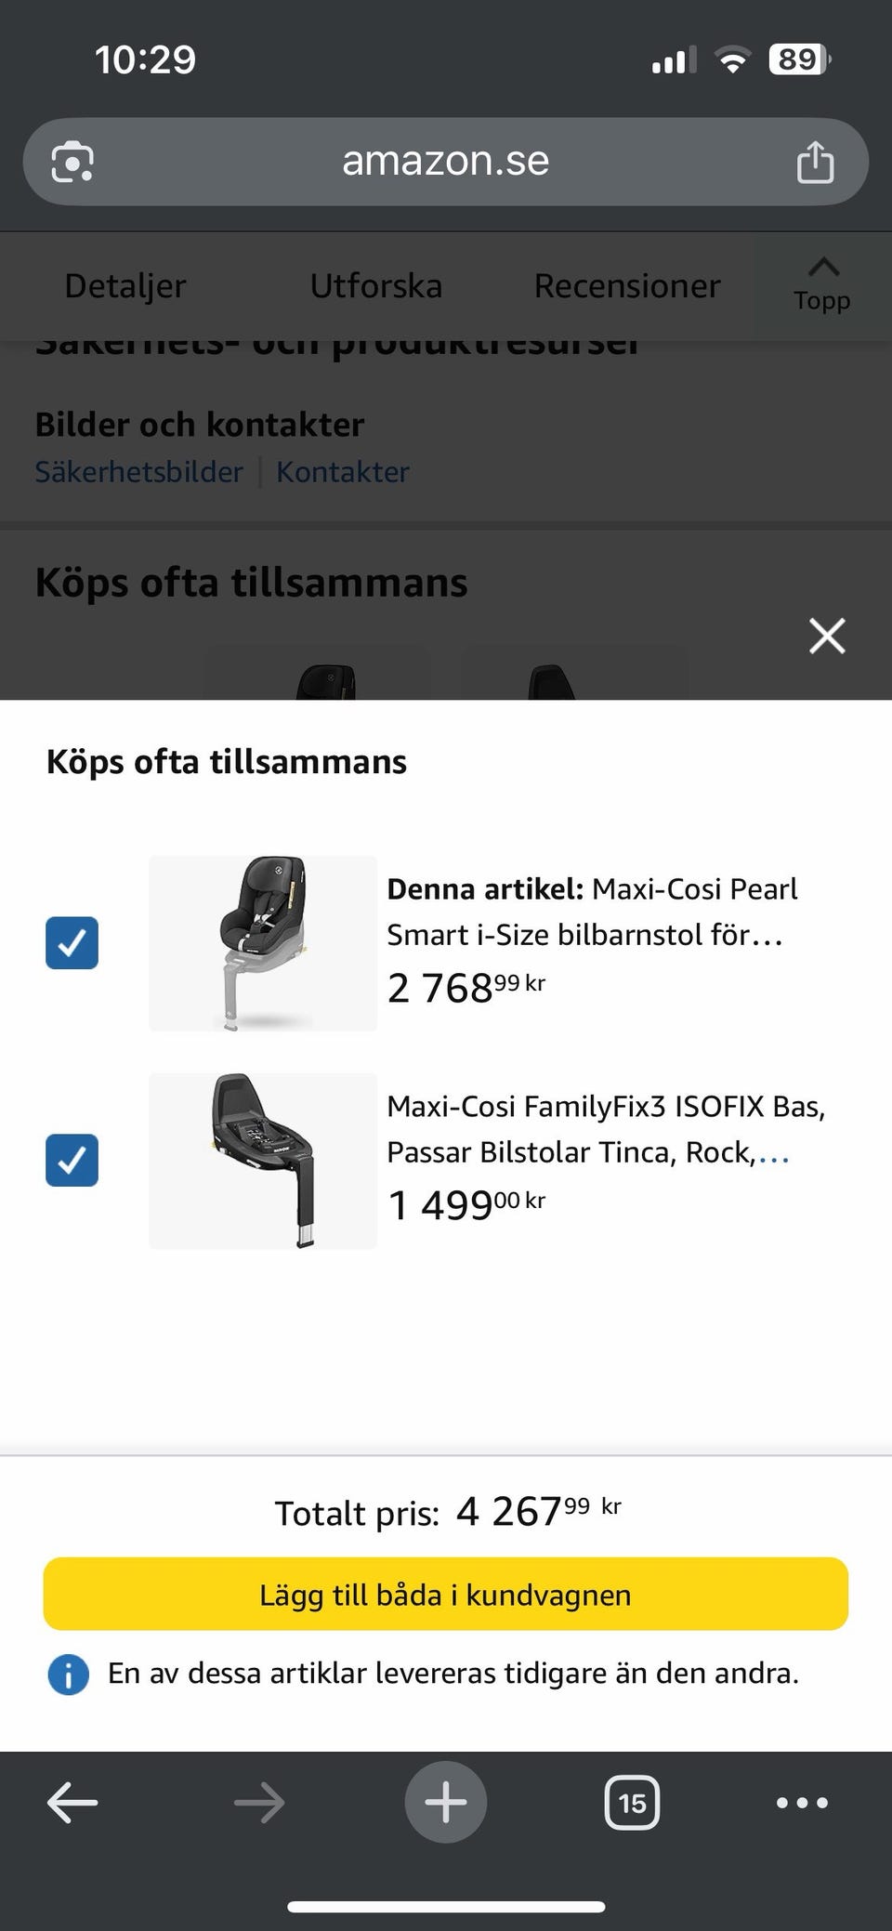892x1931 pixels.
Task: Tap the blue info icon
Action: 69,1675
